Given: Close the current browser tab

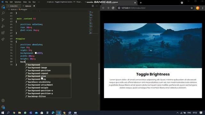Looking at the screenshot, I should (x=135, y=3).
